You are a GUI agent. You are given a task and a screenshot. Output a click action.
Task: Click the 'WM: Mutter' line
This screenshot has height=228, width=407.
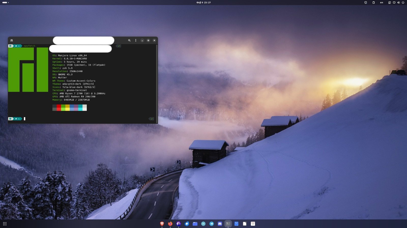click(60, 78)
